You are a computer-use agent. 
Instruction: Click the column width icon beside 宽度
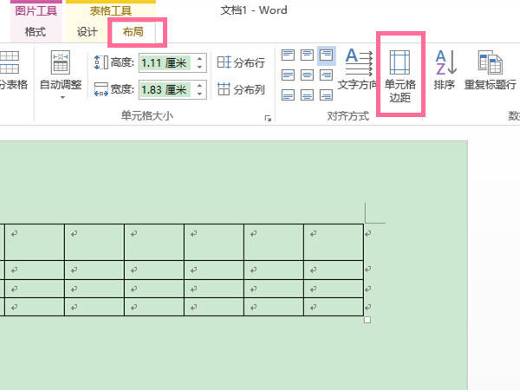click(101, 89)
